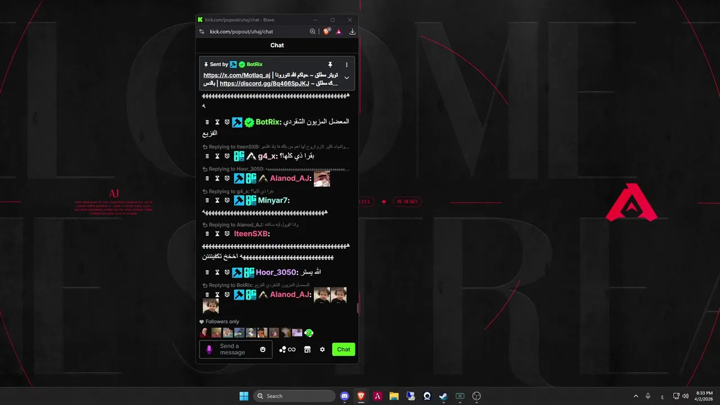720x405 pixels.
Task: Click the zoom magnifier in address bar
Action: pos(313,31)
